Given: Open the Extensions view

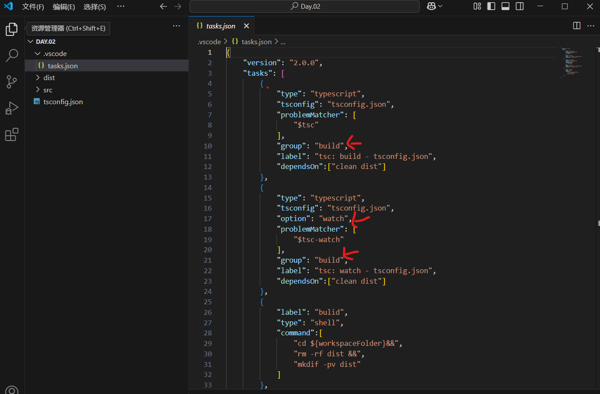Looking at the screenshot, I should coord(12,134).
